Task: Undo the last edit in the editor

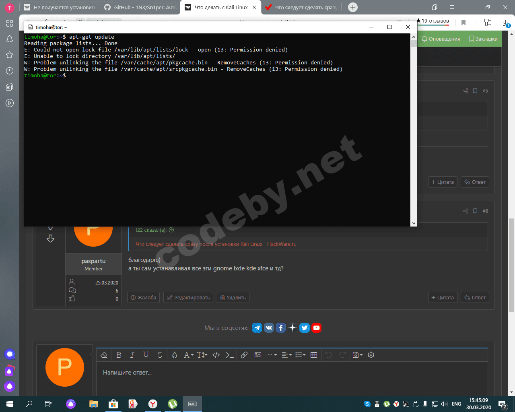Action: coord(329,355)
